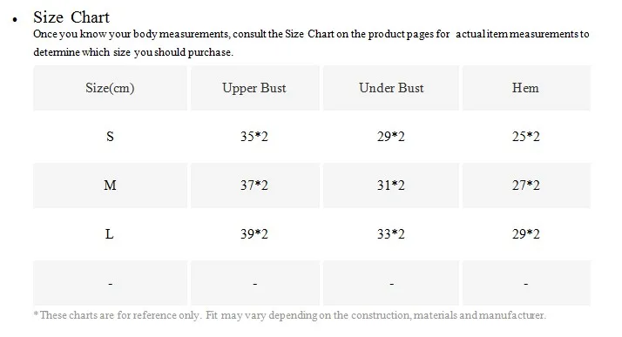Select the Size(cm) column header
622x337 pixels.
[110, 88]
